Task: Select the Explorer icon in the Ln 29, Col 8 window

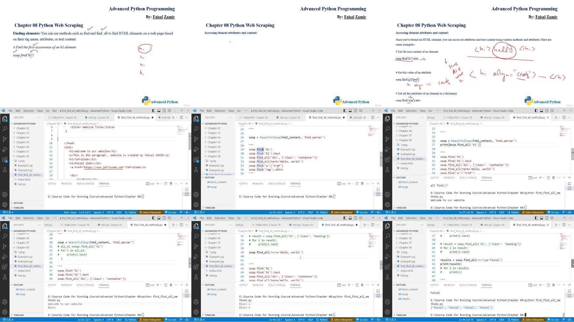Action: tap(196, 119)
